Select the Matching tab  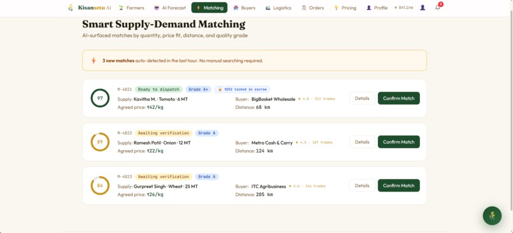pyautogui.click(x=209, y=8)
